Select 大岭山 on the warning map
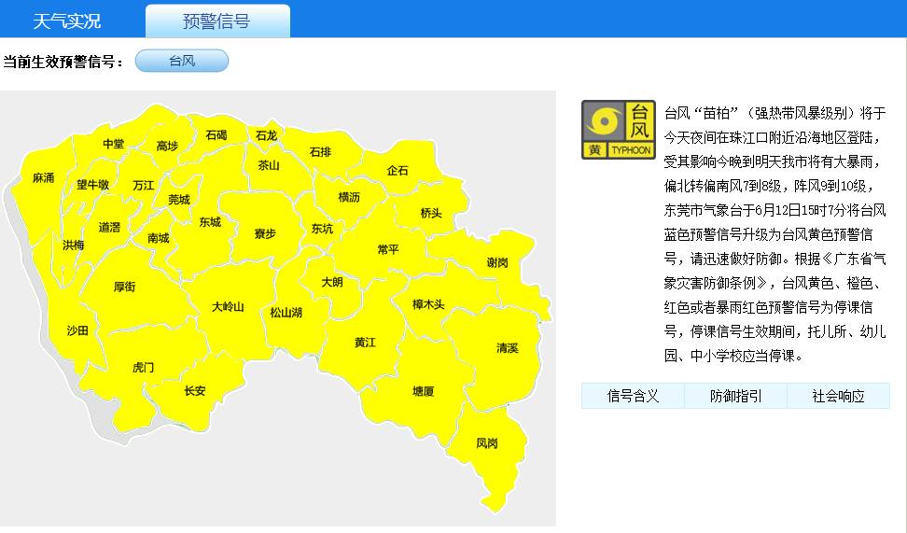907x533 pixels. pyautogui.click(x=227, y=306)
